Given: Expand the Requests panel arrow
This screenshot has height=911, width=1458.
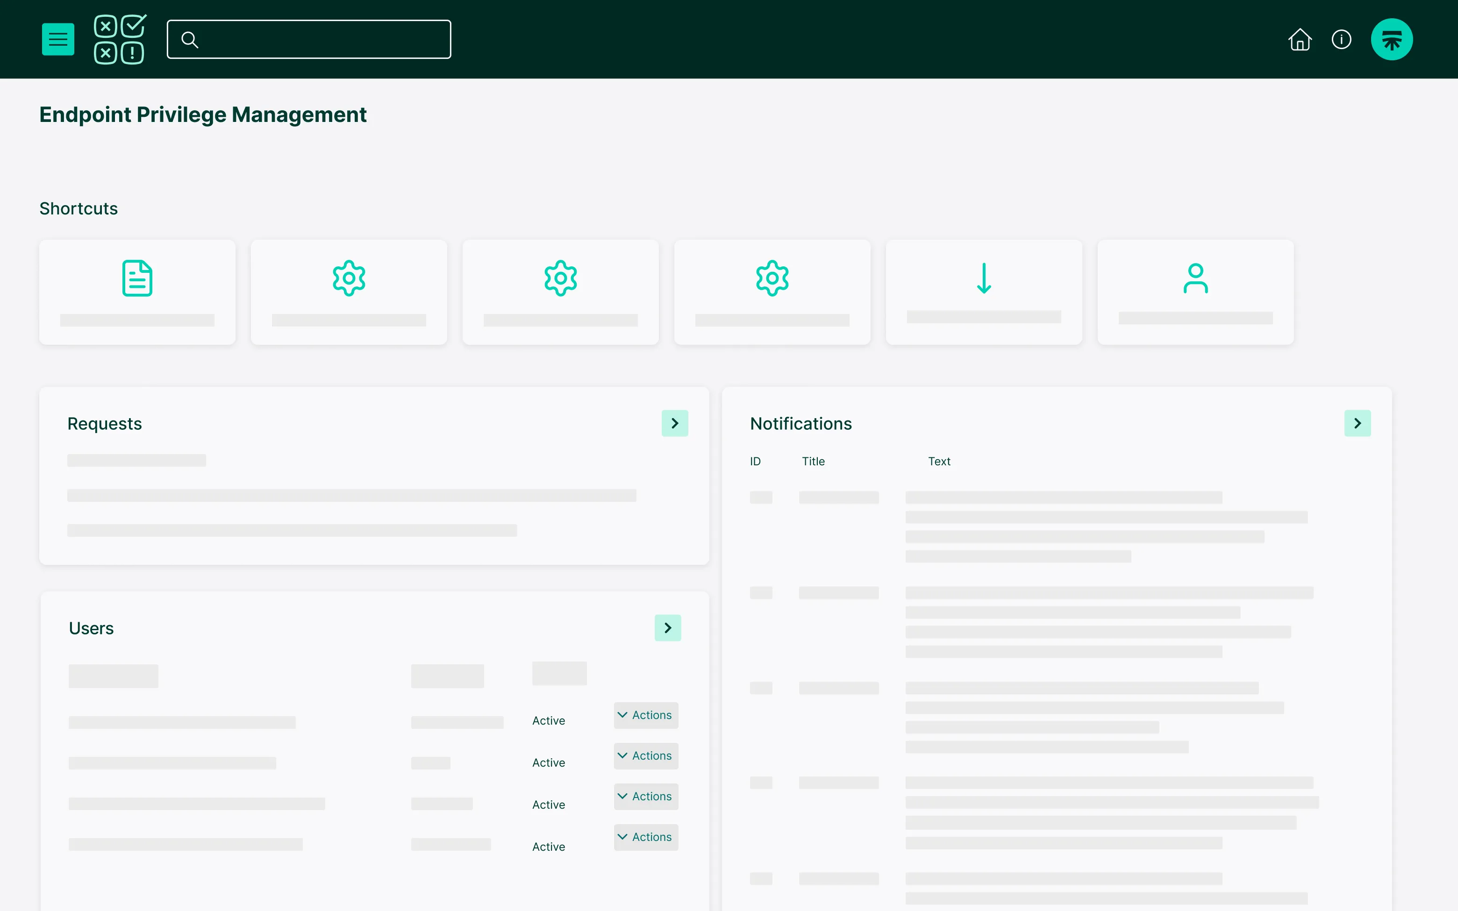Looking at the screenshot, I should [675, 424].
